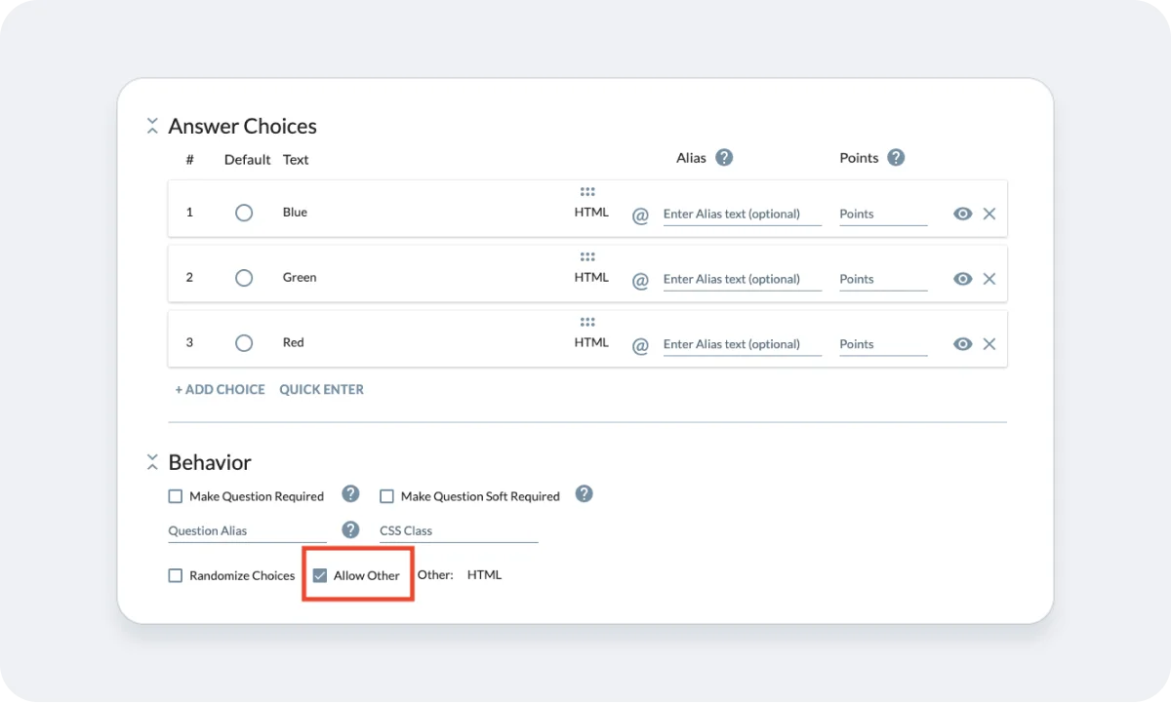Viewport: 1171px width, 703px height.
Task: Collapse the Behavior section
Action: pos(152,461)
